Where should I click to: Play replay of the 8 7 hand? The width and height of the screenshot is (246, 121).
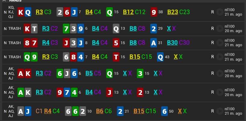tap(220, 43)
